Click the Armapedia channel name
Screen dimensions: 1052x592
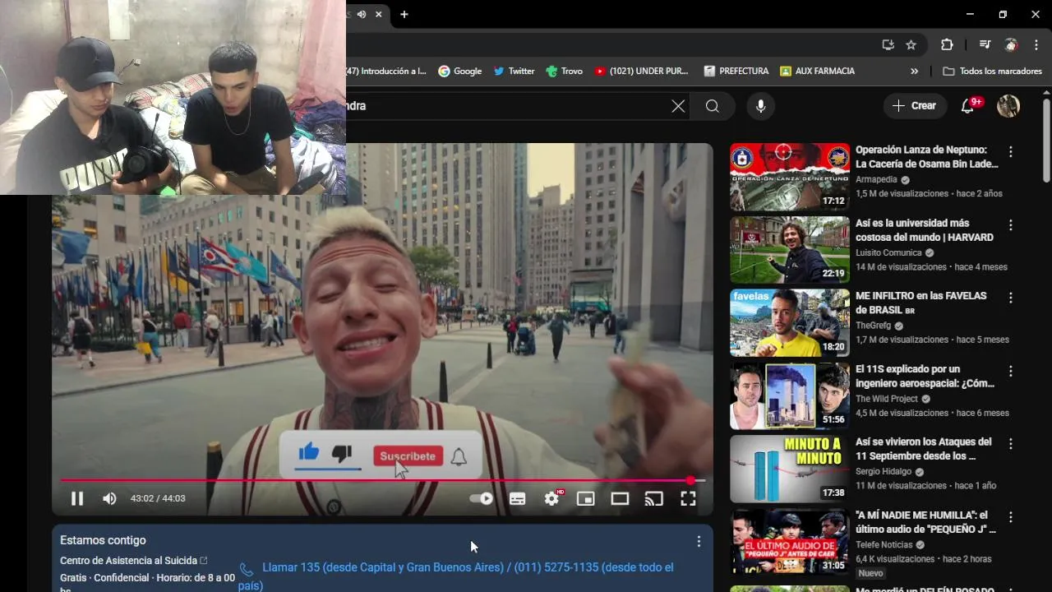(876, 179)
